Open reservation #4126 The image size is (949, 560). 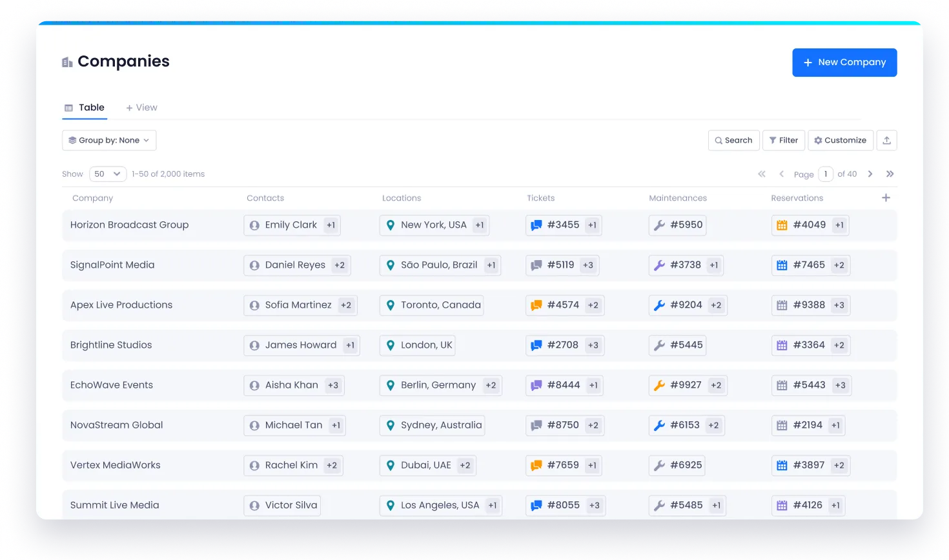808,505
